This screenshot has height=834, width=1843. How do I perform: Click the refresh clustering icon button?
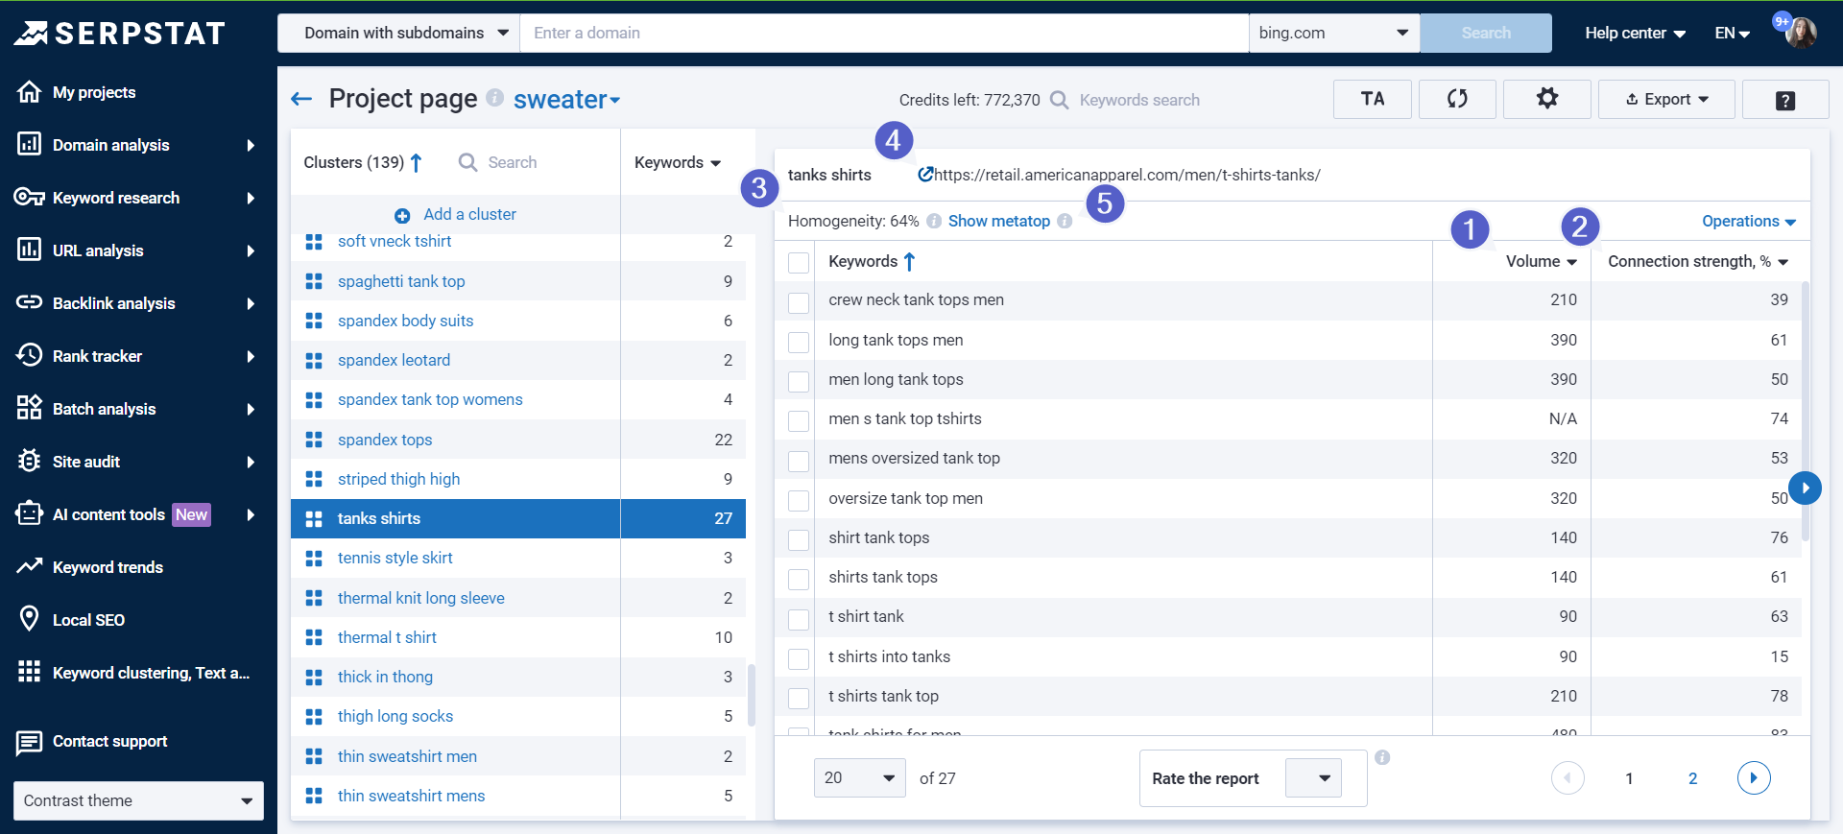1457,99
